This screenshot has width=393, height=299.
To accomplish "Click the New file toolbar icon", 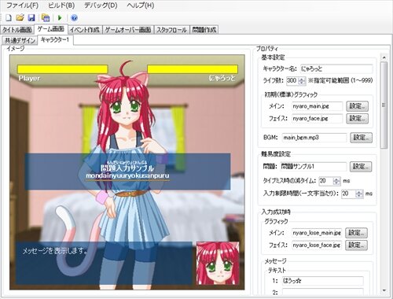I will pos(9,18).
